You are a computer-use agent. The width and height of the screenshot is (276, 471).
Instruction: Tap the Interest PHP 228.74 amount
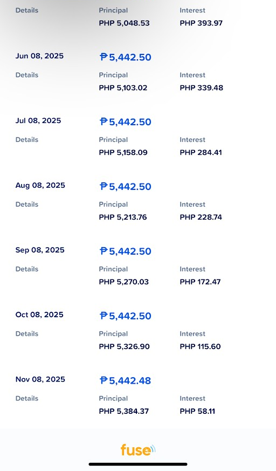[201, 217]
